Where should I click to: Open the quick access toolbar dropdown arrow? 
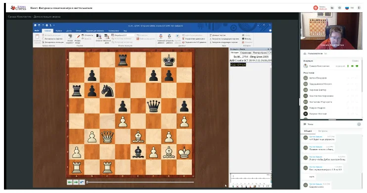[x=54, y=25]
